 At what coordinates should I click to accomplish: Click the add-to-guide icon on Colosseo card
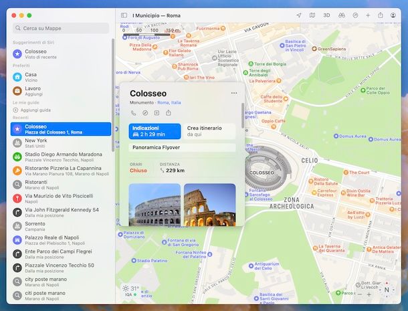157,113
